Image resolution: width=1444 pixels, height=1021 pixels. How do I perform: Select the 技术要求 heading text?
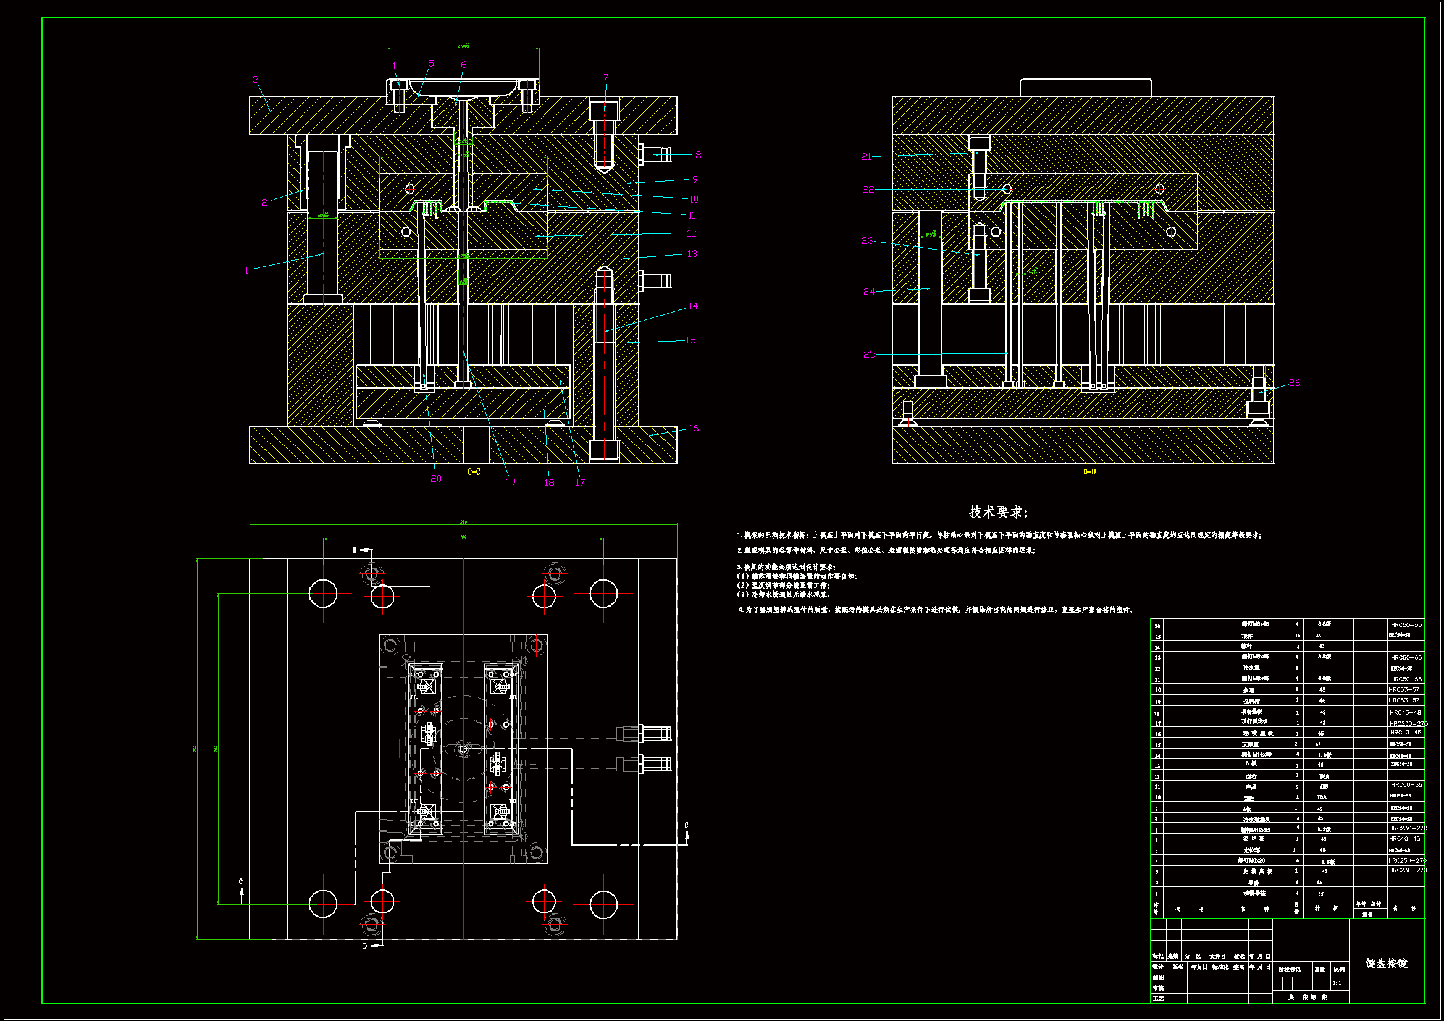[998, 512]
